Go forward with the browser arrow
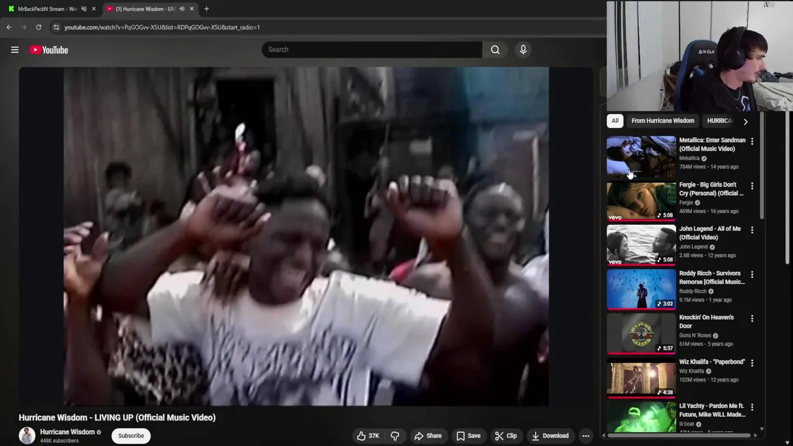The width and height of the screenshot is (793, 446). (x=24, y=27)
